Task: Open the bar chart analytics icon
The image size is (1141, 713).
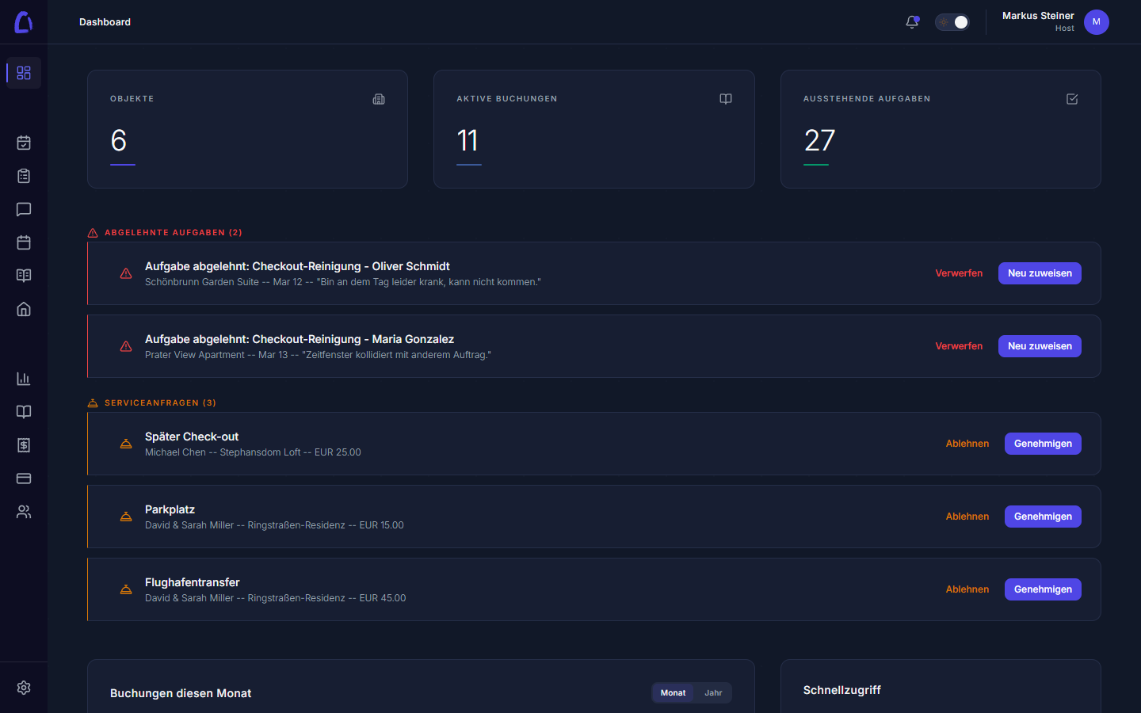Action: (x=23, y=379)
